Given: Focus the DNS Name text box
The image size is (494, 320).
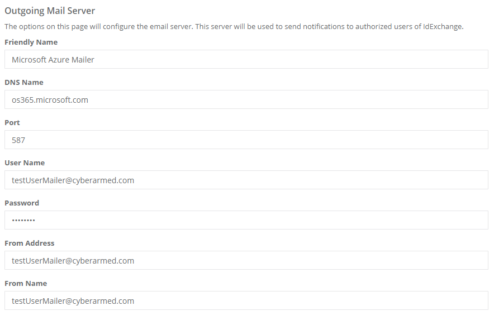Looking at the screenshot, I should [x=246, y=100].
